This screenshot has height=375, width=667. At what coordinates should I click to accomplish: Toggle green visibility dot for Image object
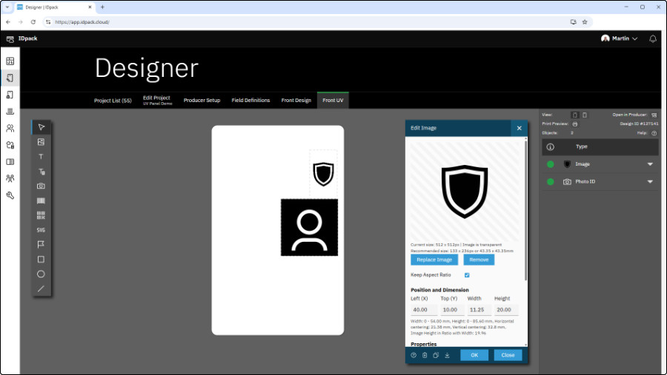pos(551,164)
